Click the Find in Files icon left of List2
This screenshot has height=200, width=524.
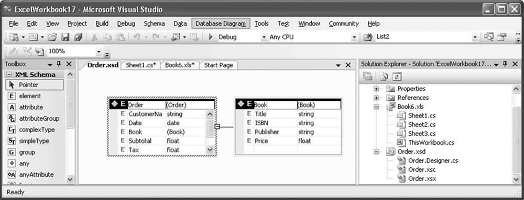[x=367, y=37]
